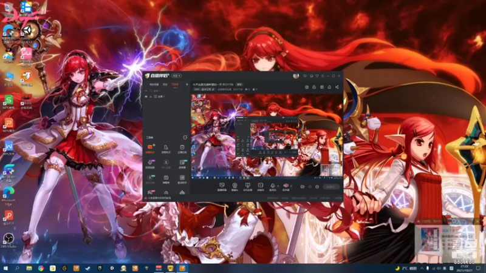Open the blue WPS W document desktop icon
The height and width of the screenshot is (273, 486).
(9, 147)
